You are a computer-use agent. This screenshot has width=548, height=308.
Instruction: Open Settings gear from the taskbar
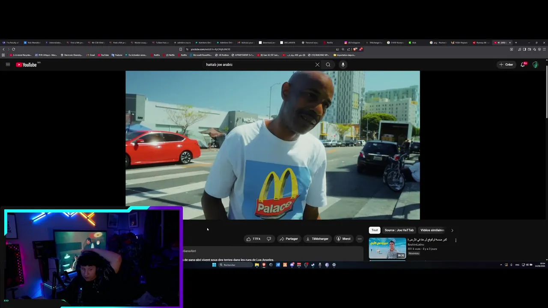(x=334, y=265)
